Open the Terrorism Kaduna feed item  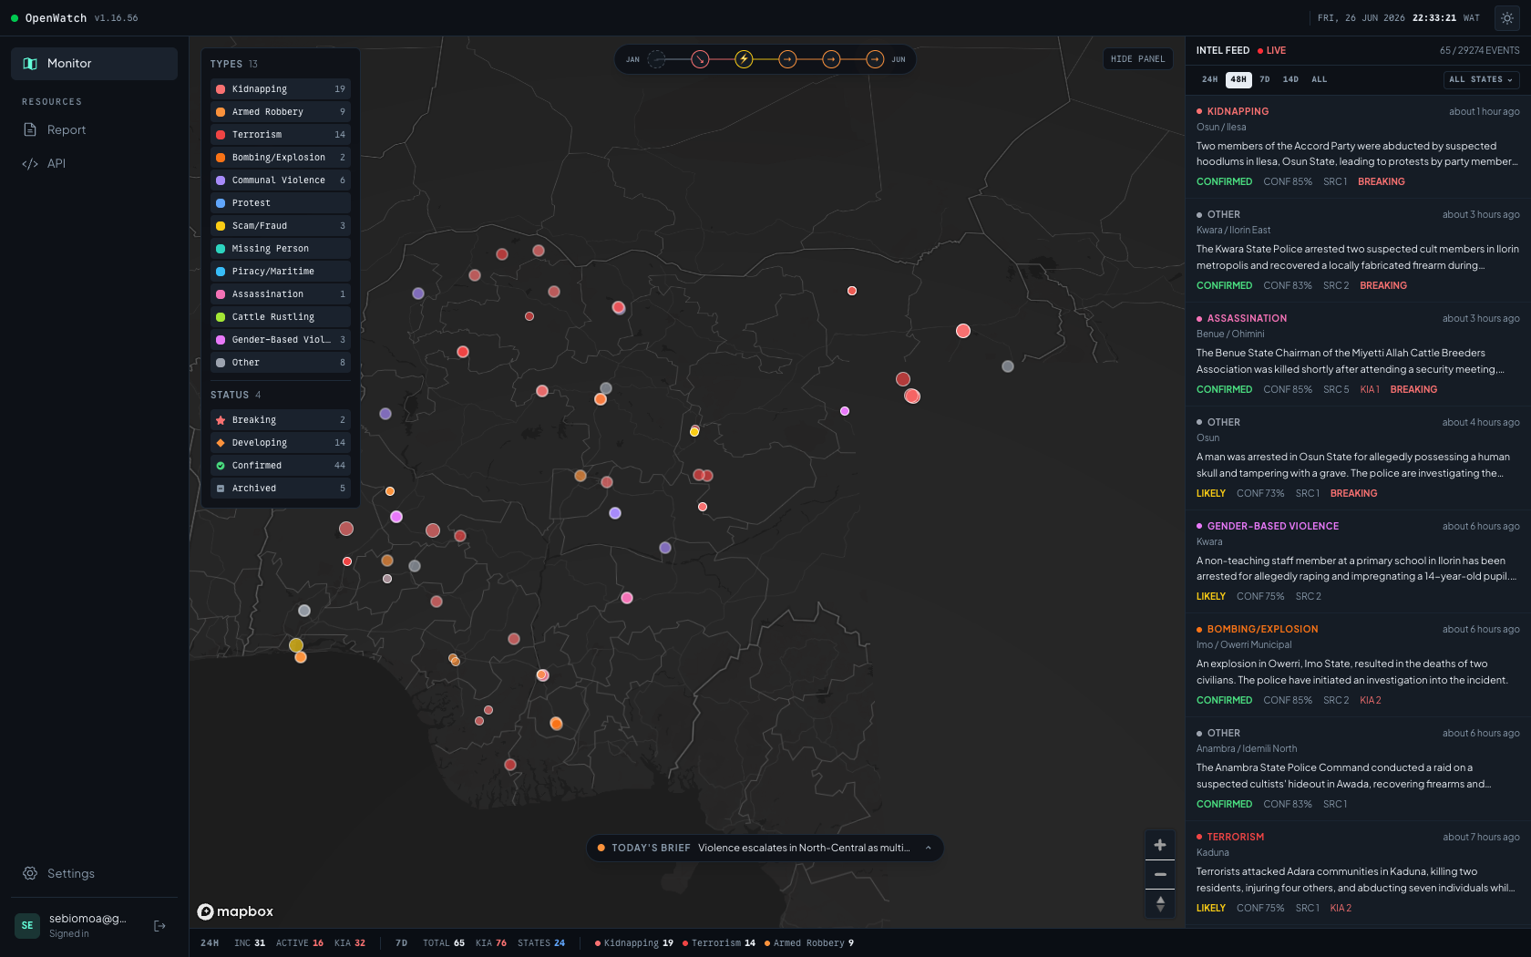pyautogui.click(x=1358, y=873)
